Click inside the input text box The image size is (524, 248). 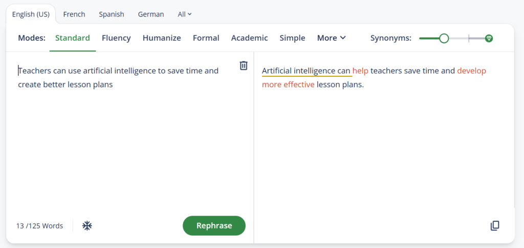pyautogui.click(x=128, y=143)
